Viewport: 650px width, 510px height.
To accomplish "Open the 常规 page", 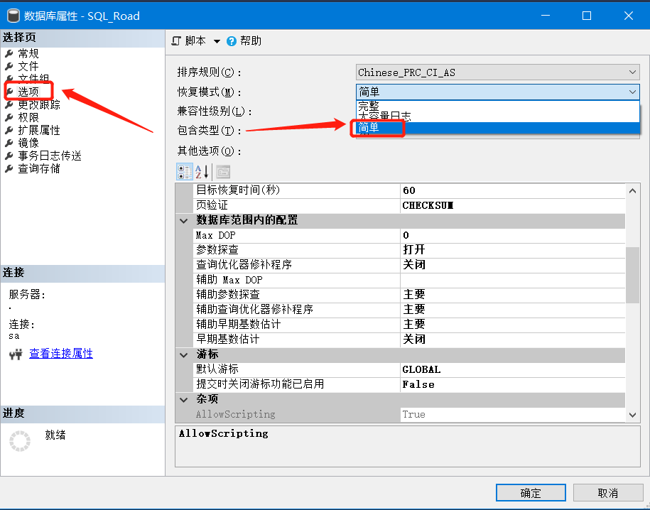I will 28,53.
